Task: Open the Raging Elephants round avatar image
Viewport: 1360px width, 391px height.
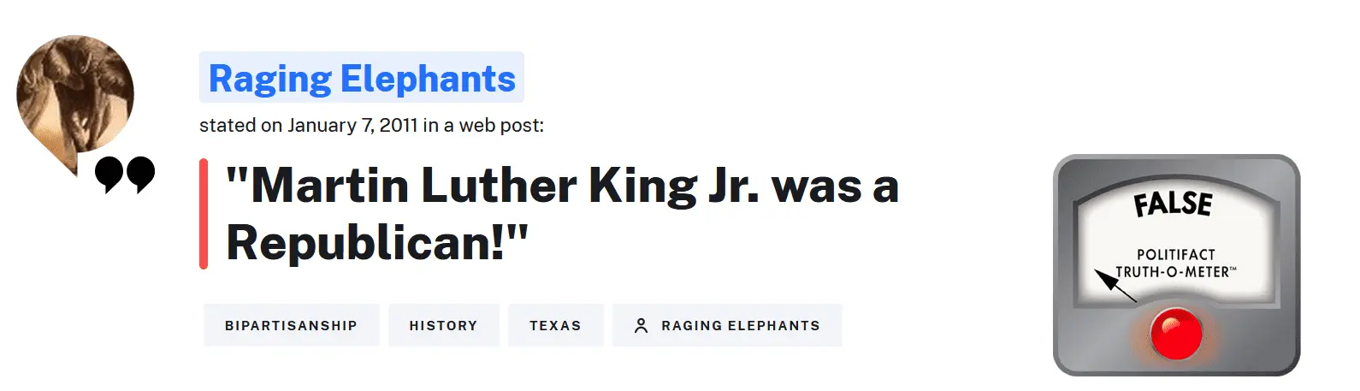Action: pos(75,92)
